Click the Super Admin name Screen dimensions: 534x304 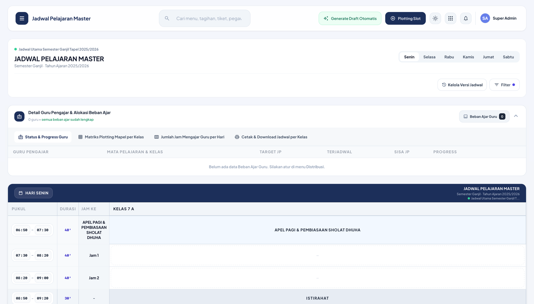point(504,18)
